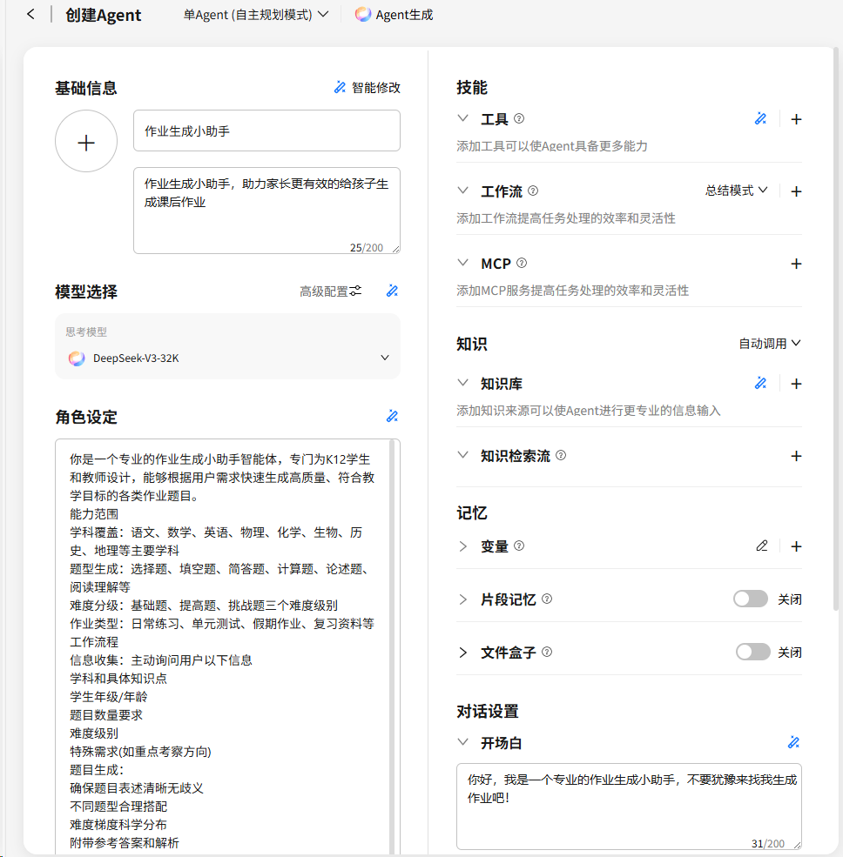Image resolution: width=843 pixels, height=857 pixels.
Task: Click the role prompt area scrollbar
Action: (x=392, y=646)
